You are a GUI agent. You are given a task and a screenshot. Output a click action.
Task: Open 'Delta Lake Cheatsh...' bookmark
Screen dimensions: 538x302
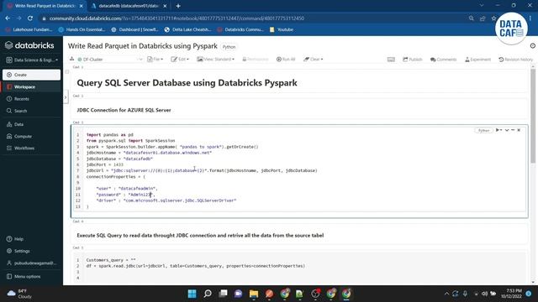[x=187, y=30]
